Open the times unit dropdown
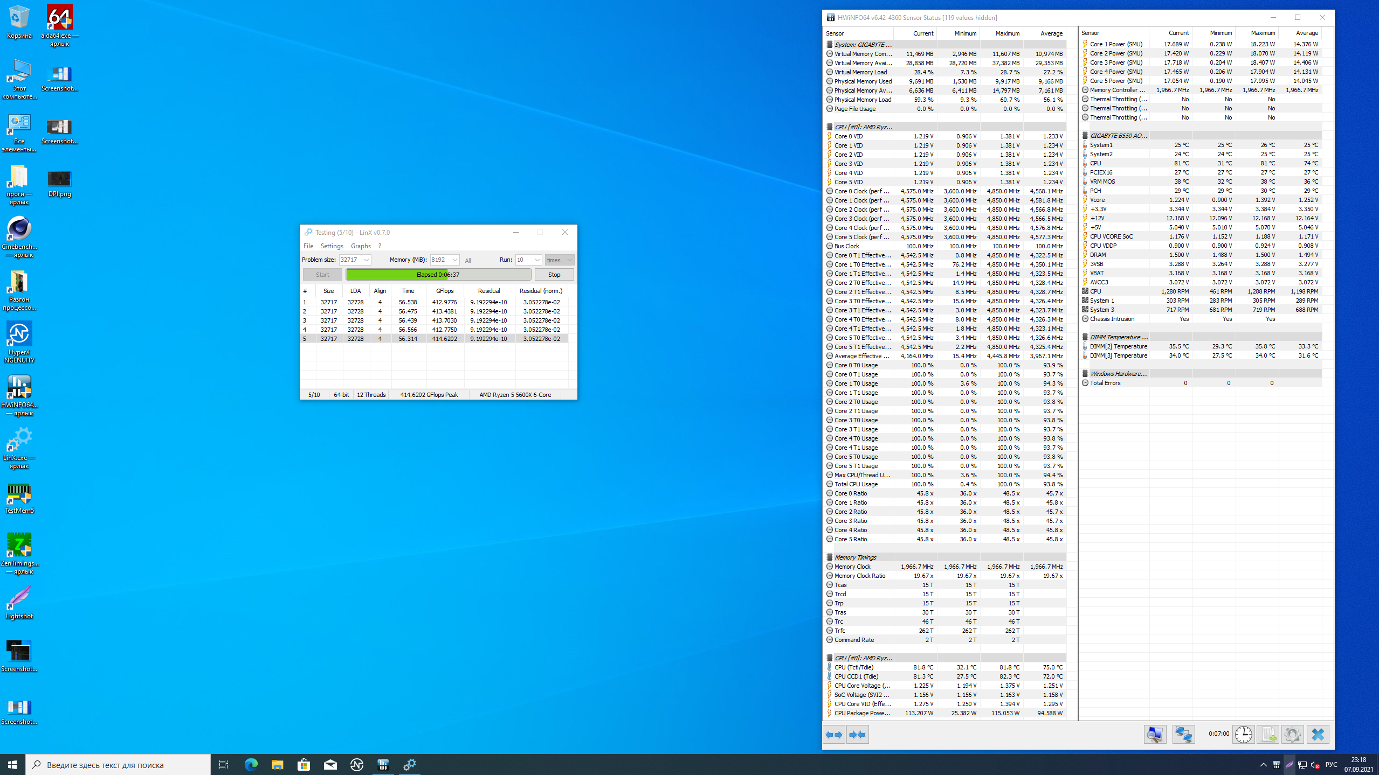Viewport: 1379px width, 775px height. tap(569, 260)
